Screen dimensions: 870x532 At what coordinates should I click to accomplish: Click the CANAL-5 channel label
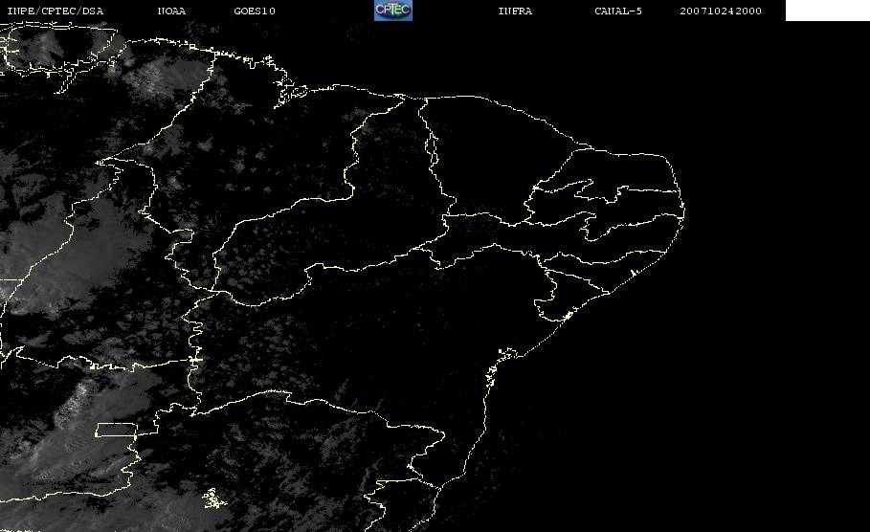click(618, 11)
